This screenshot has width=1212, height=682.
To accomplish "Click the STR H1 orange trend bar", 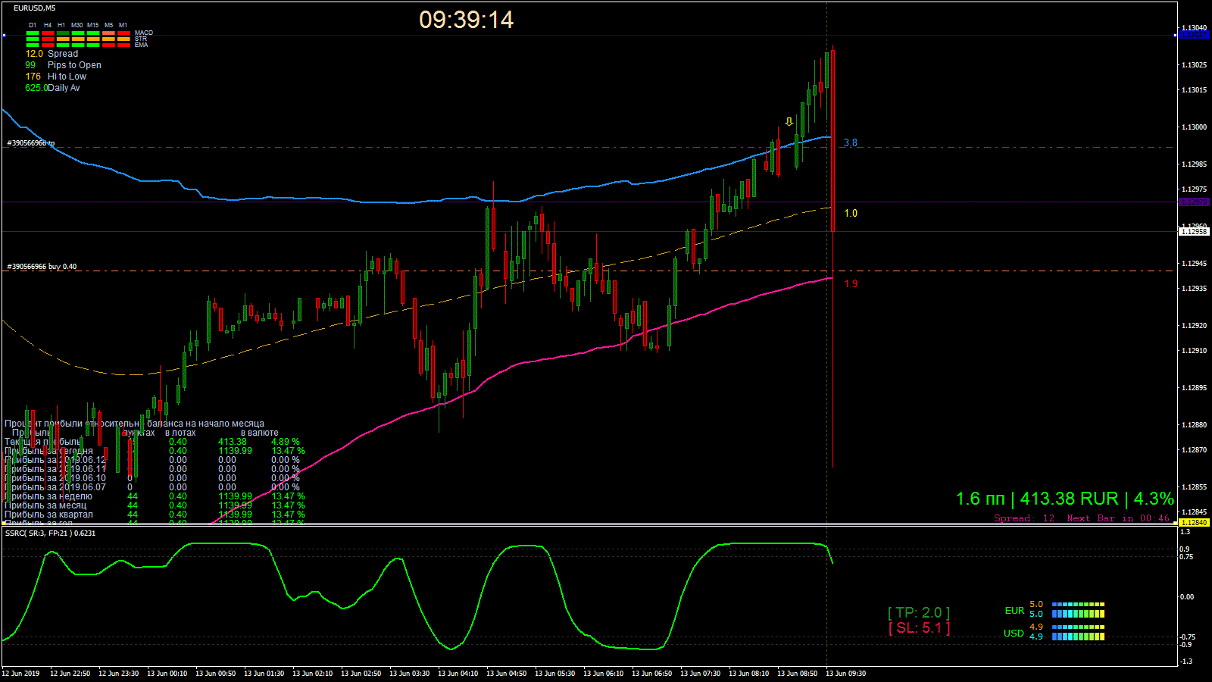I will coord(63,39).
